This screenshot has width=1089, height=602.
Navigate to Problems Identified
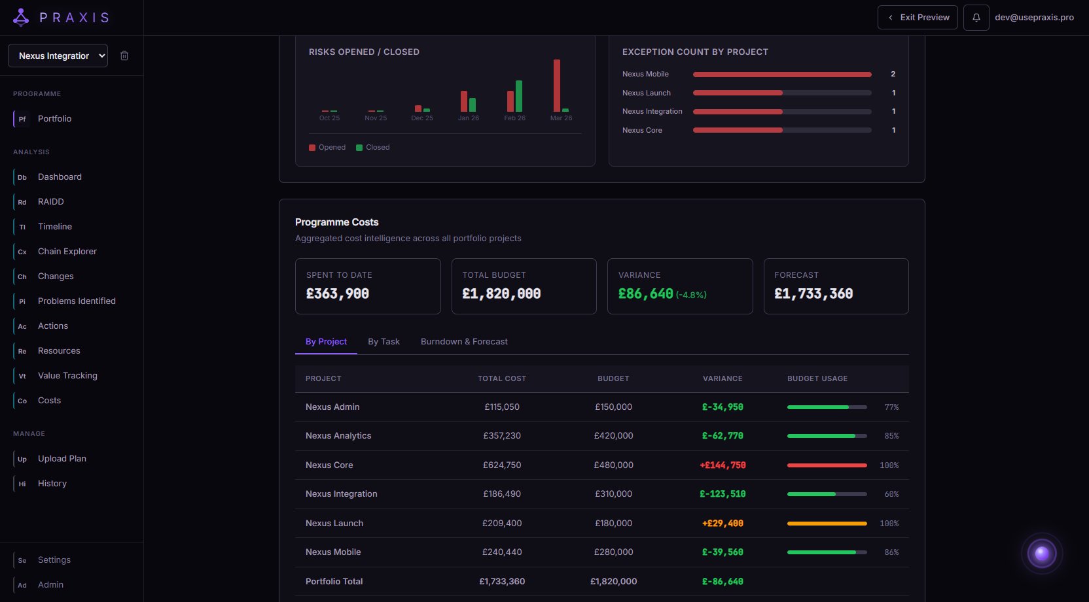pos(77,301)
